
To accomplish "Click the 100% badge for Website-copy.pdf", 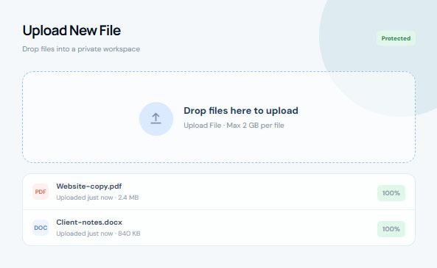I will click(x=391, y=193).
